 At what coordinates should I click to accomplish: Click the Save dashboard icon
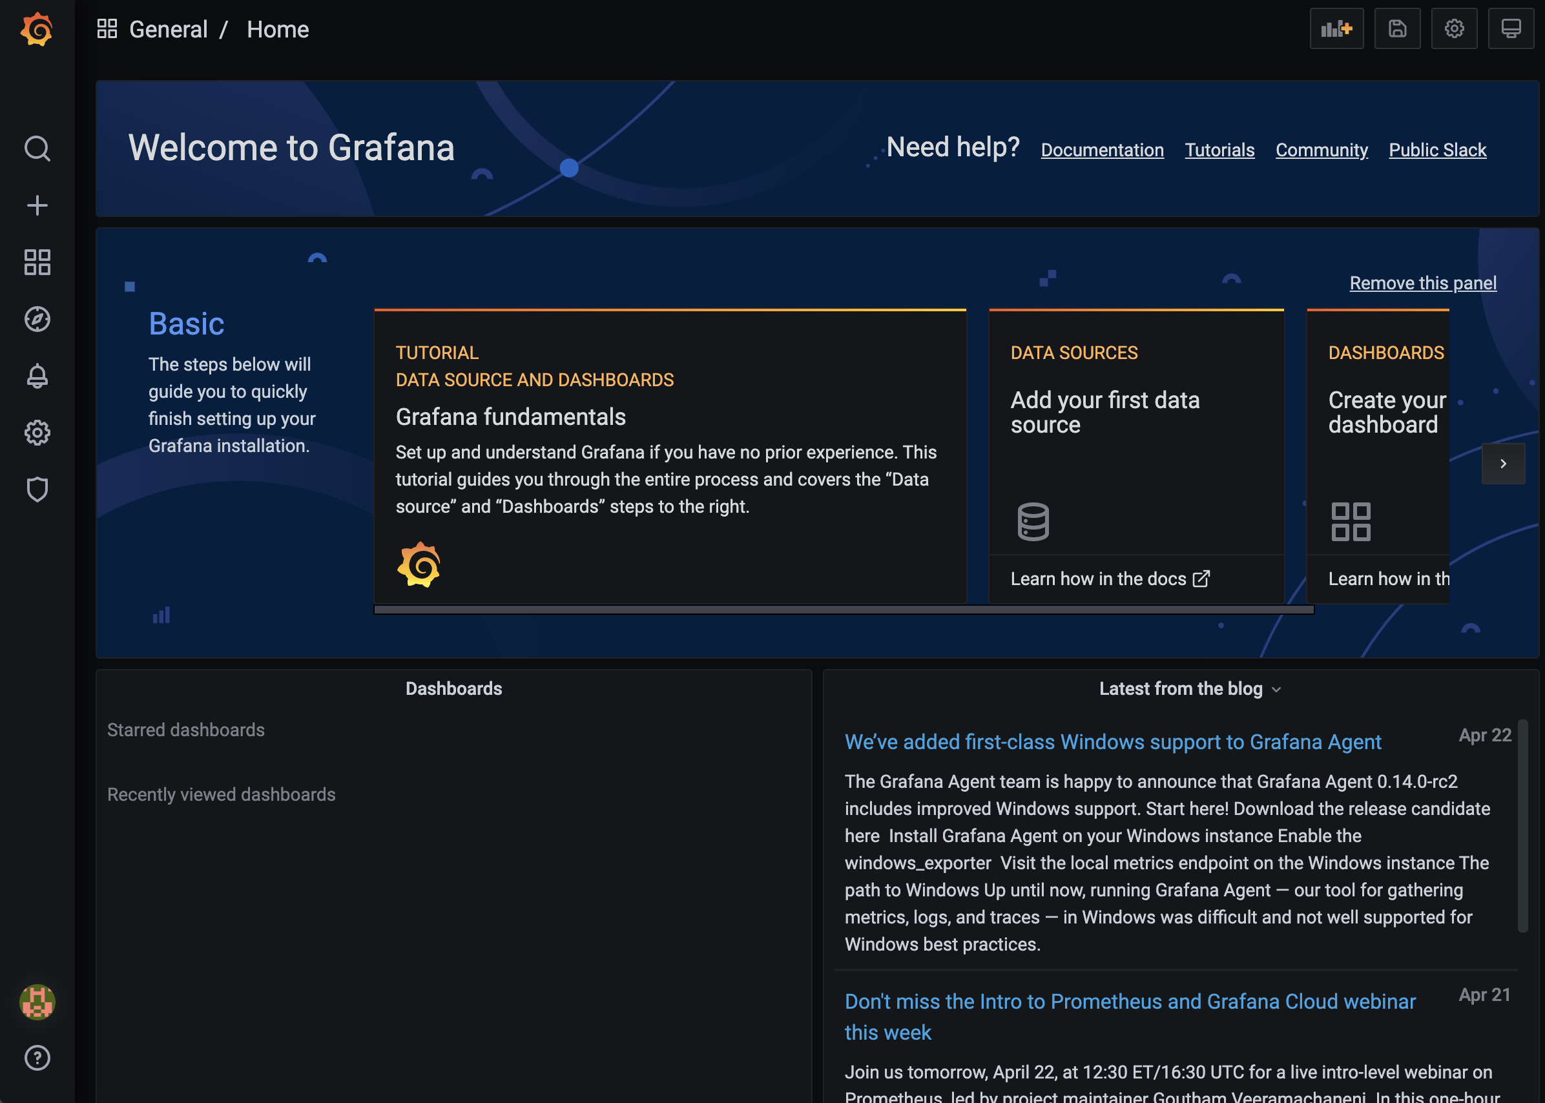coord(1397,28)
